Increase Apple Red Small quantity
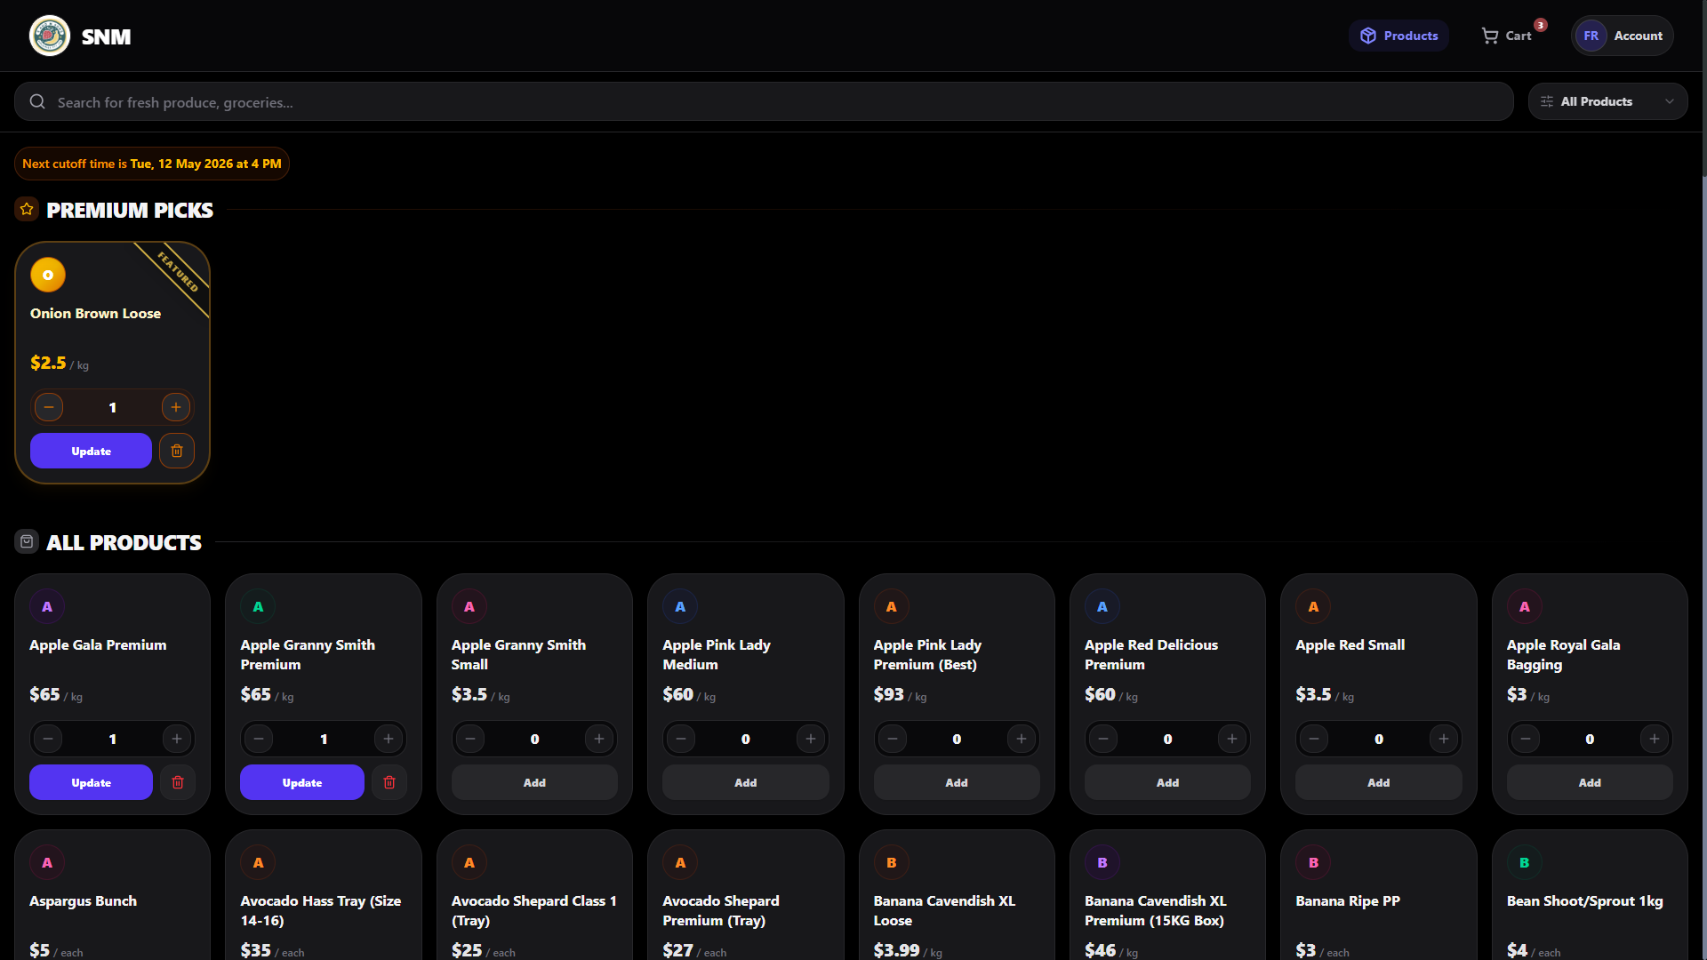Screen dimensions: 1707x960 click(1444, 739)
